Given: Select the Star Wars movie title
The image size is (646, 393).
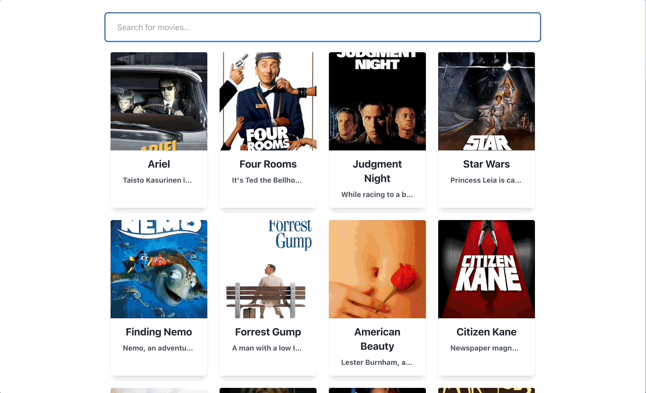Looking at the screenshot, I should (486, 164).
